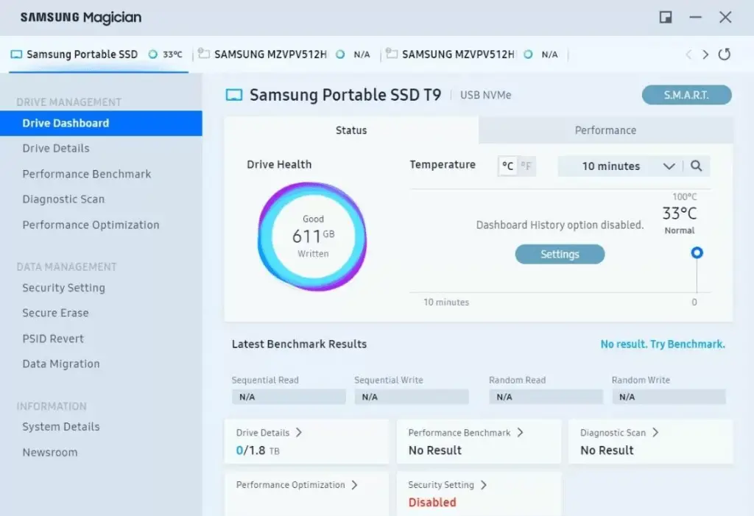Click the Settings button for dashboard history
The image size is (754, 516).
(560, 254)
